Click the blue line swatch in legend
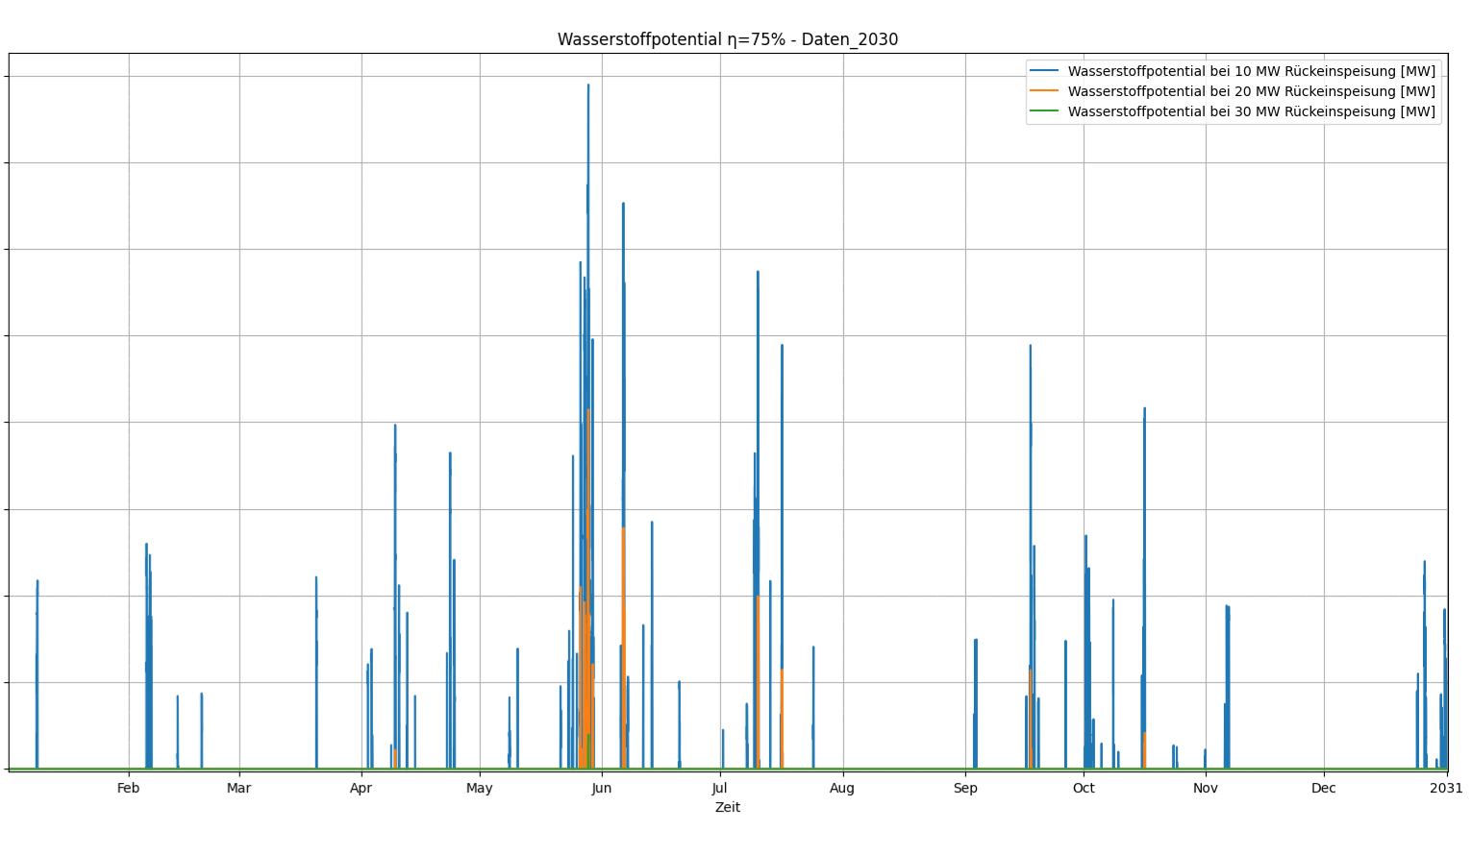Screen dimensions: 1471x855 1043,71
